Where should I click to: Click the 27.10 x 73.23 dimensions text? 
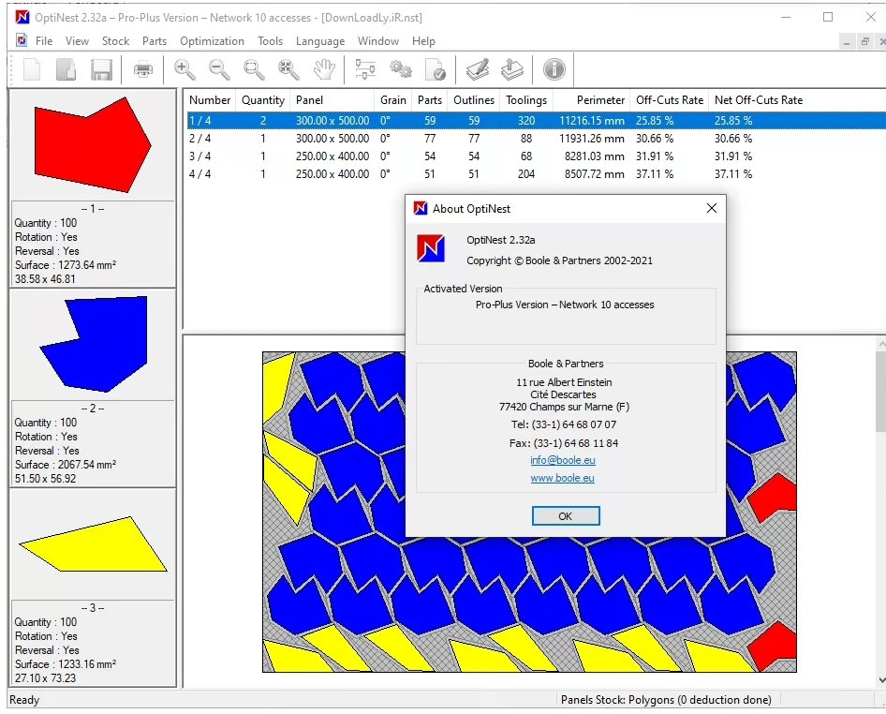[45, 677]
